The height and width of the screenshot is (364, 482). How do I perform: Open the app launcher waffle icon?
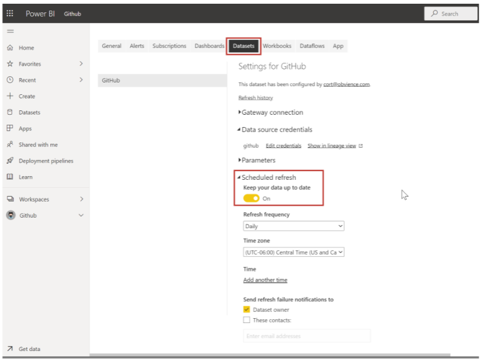[10, 13]
